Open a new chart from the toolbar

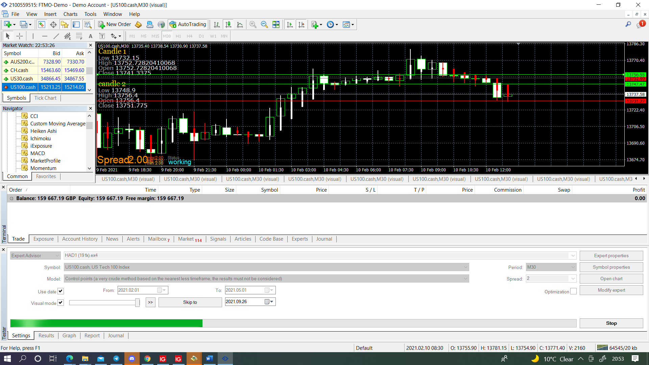click(x=7, y=24)
